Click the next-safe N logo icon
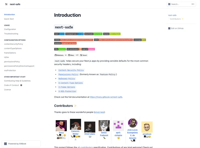The width and height of the screenshot is (200, 148). [6, 4]
